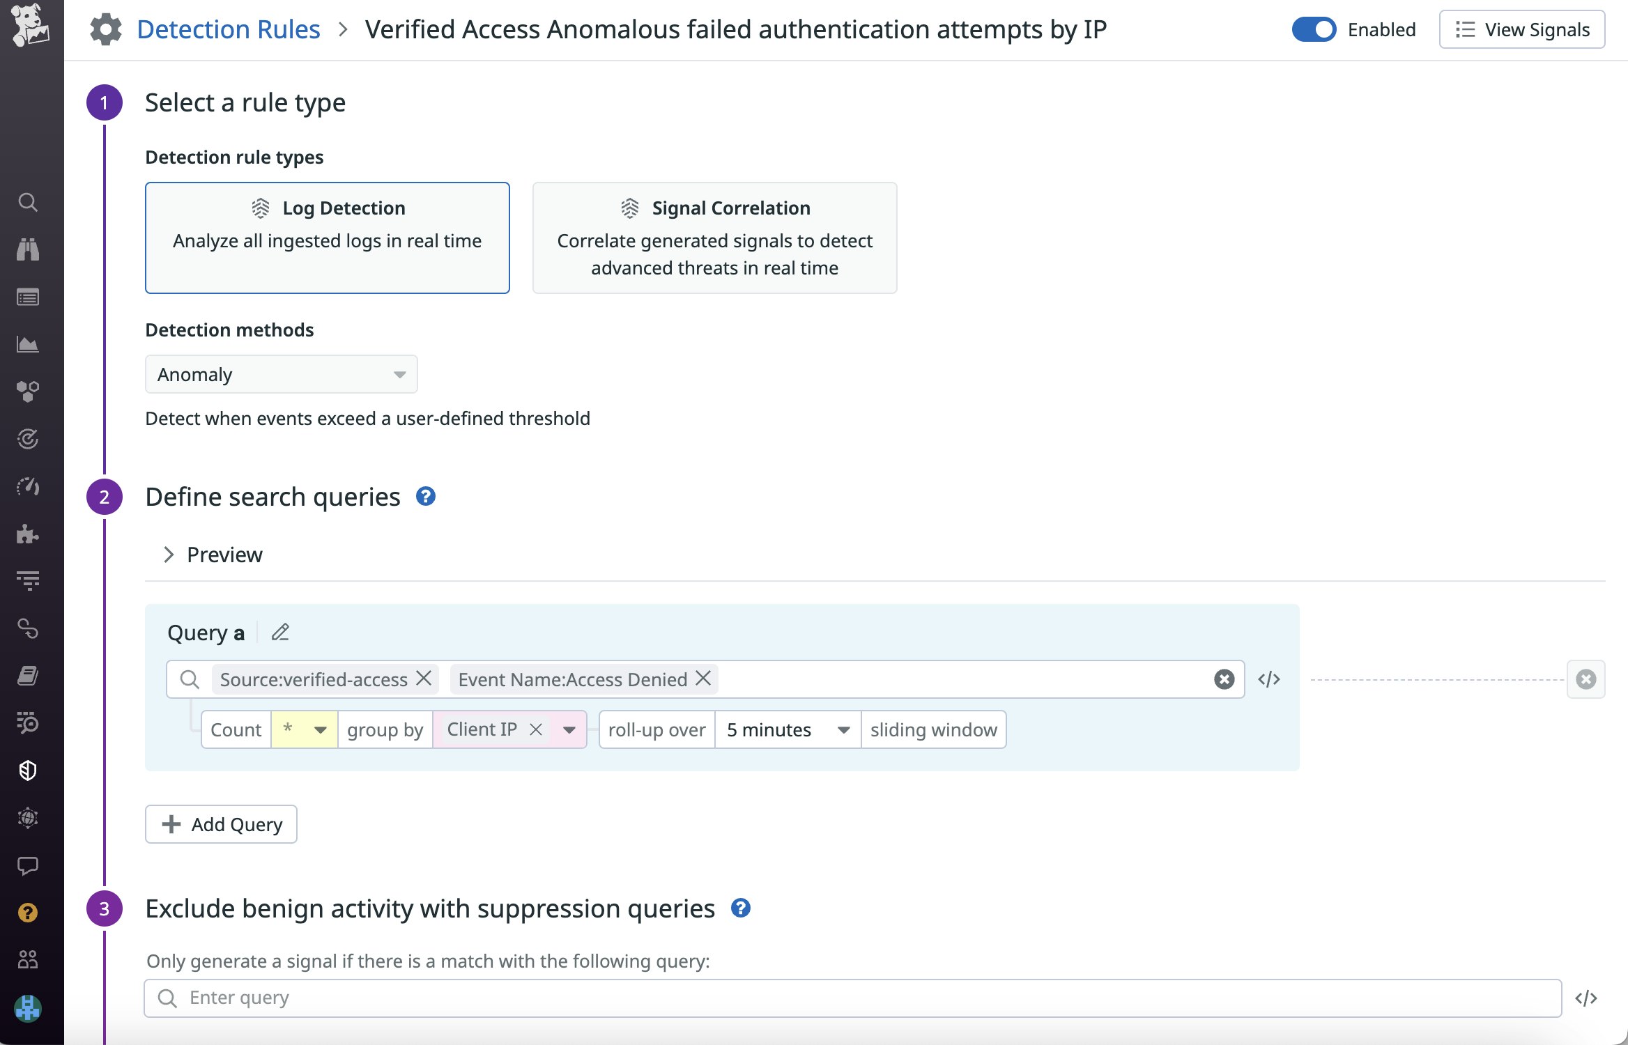The width and height of the screenshot is (1628, 1045).
Task: Click the settings gear beside Detection Rules
Action: 105,29
